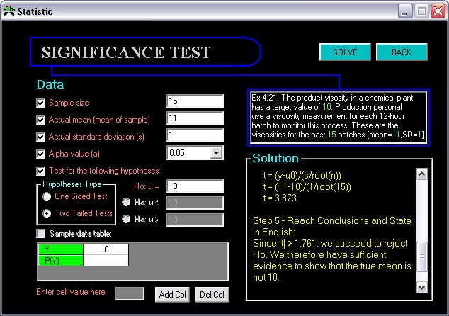
Task: Select Two Tailed Tests radio button
Action: 47,213
